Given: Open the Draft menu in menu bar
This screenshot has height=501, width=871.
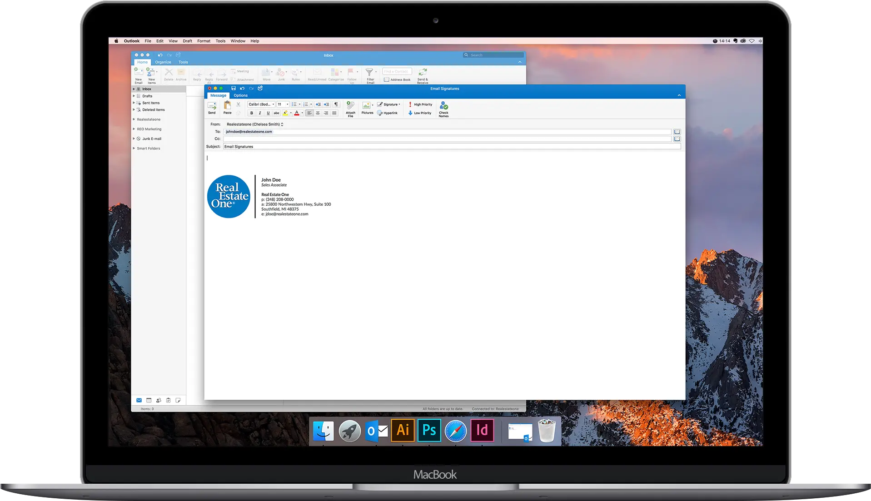Looking at the screenshot, I should [187, 41].
